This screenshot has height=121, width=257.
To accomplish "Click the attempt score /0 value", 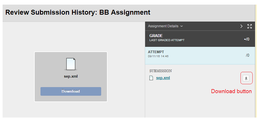I will coord(247,55).
